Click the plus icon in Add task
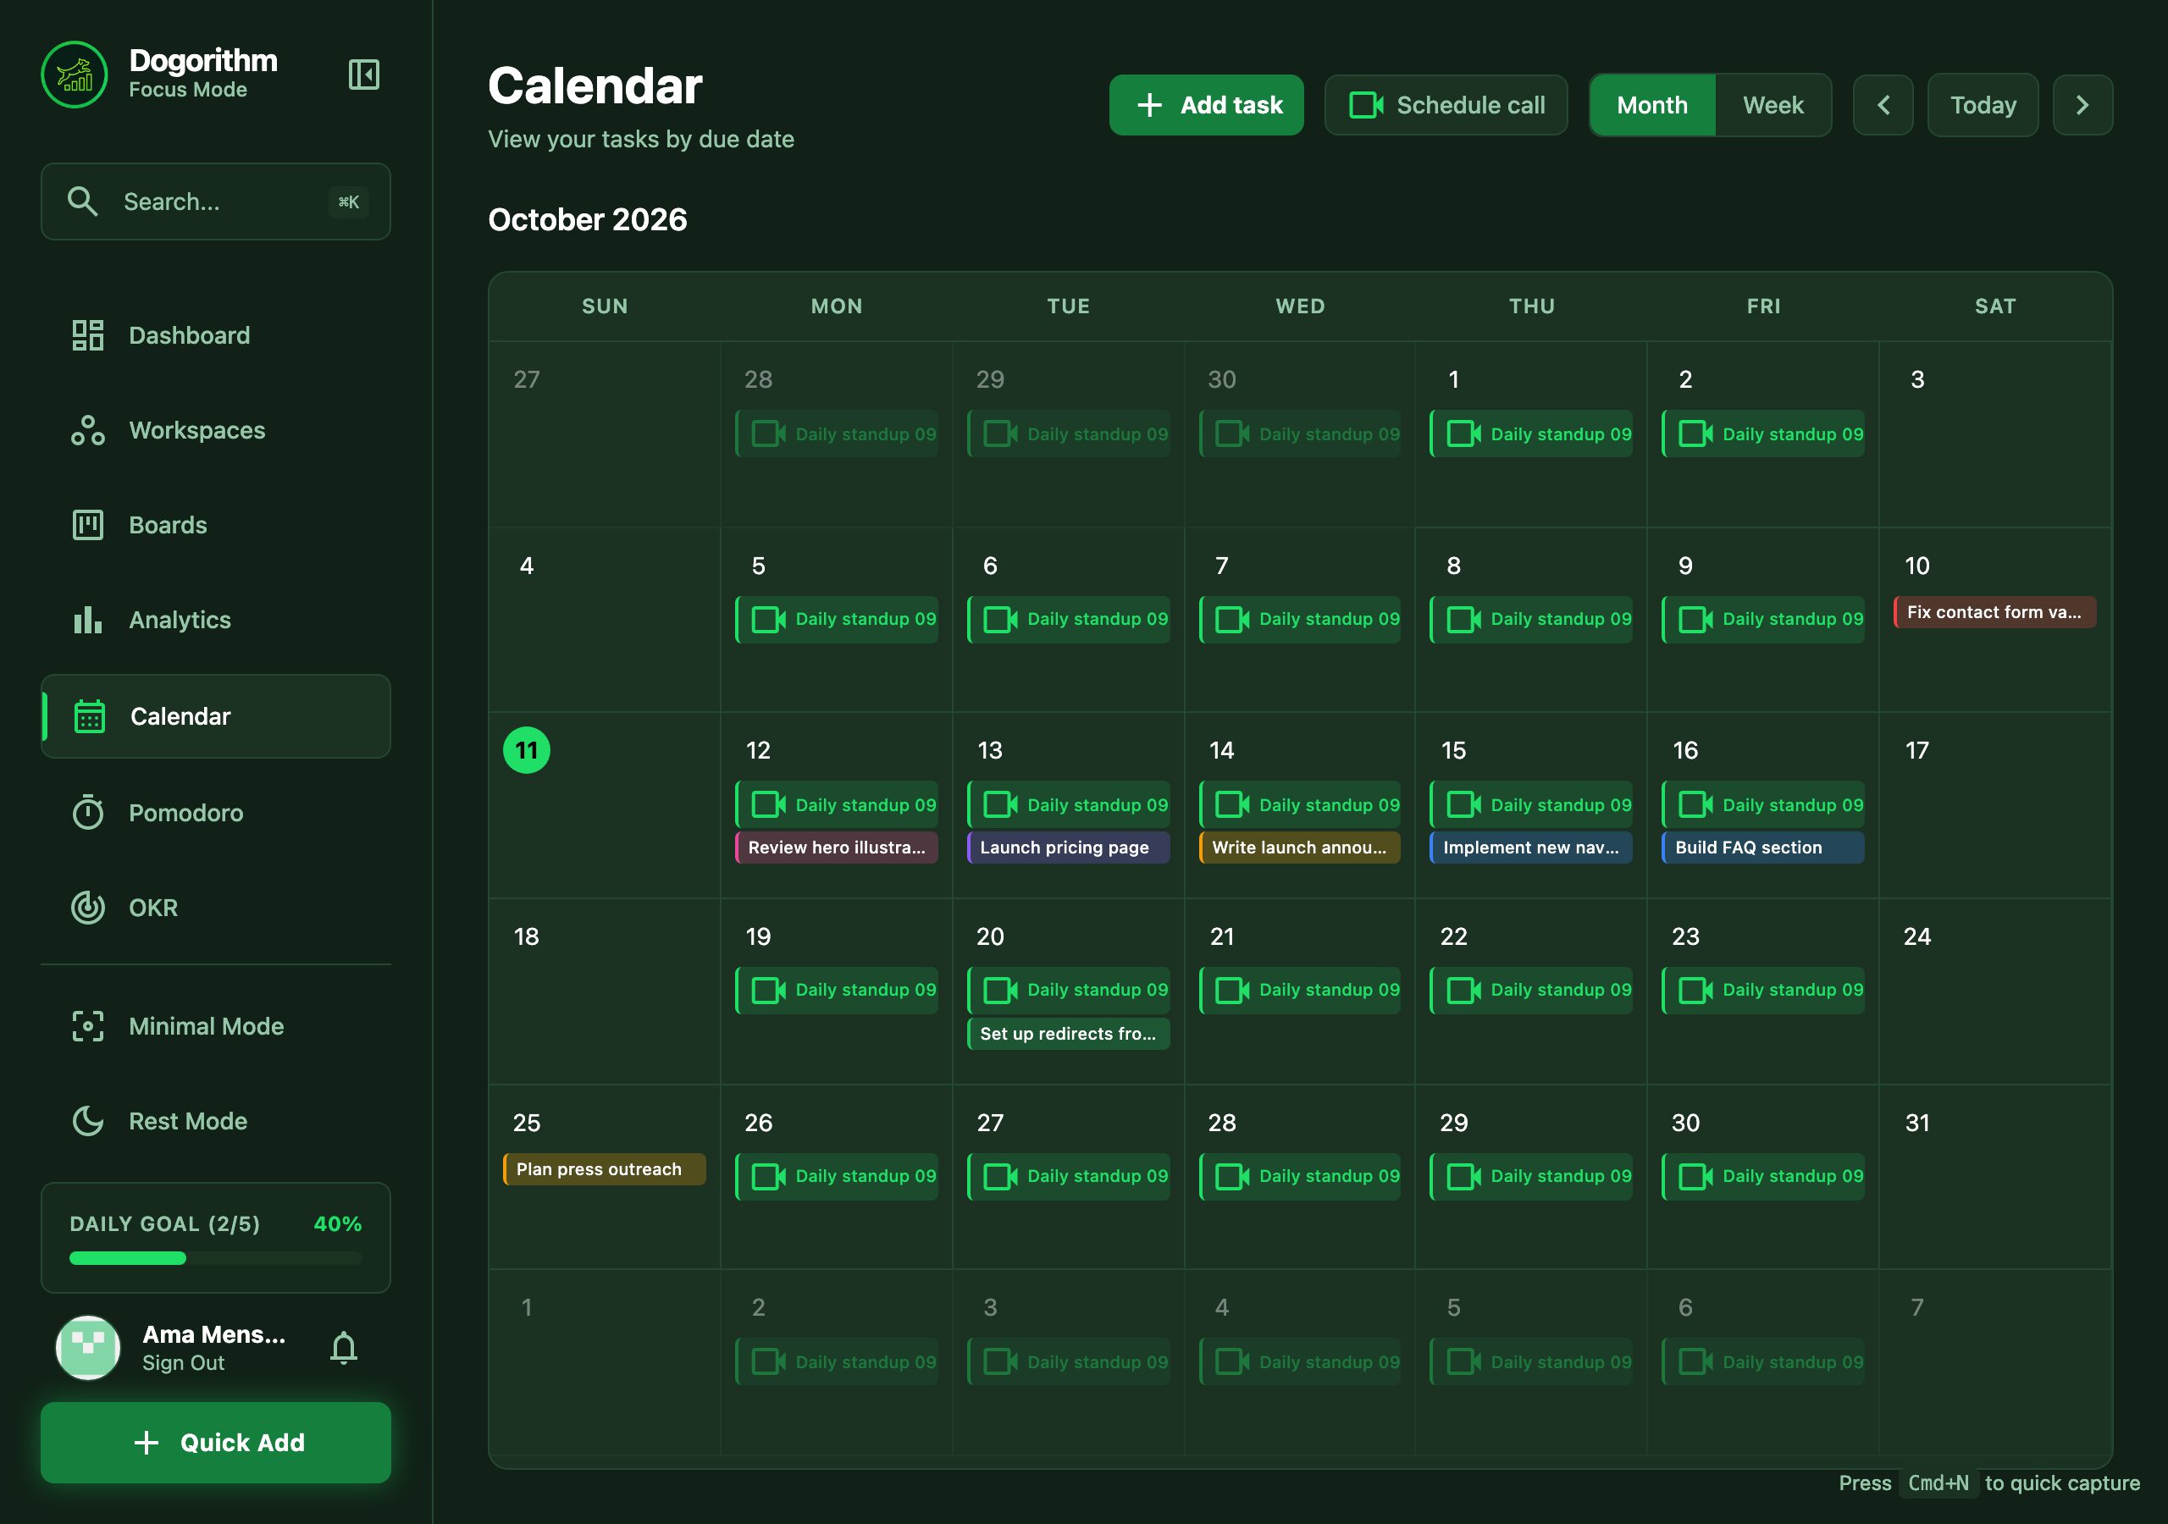2168x1524 pixels. 1149,105
